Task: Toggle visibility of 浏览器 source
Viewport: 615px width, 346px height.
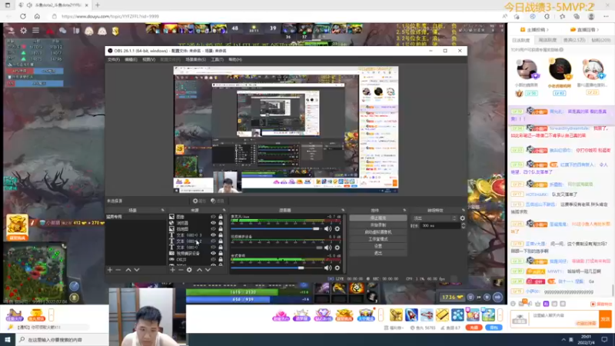Action: coord(213,223)
